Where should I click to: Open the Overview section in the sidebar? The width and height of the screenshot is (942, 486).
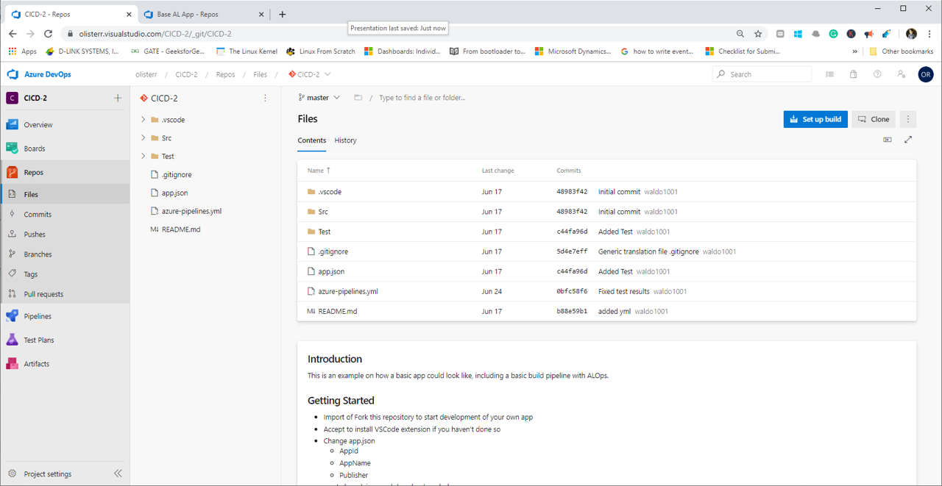click(38, 125)
